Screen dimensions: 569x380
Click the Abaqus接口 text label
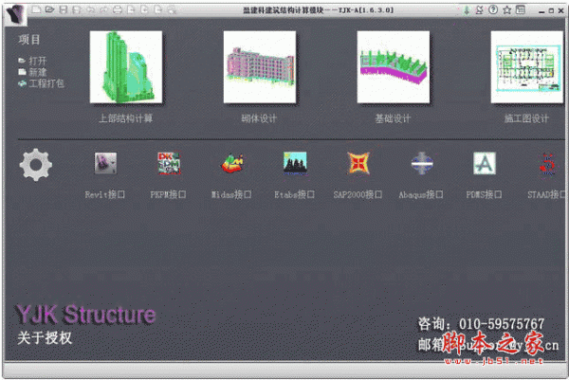pyautogui.click(x=421, y=194)
